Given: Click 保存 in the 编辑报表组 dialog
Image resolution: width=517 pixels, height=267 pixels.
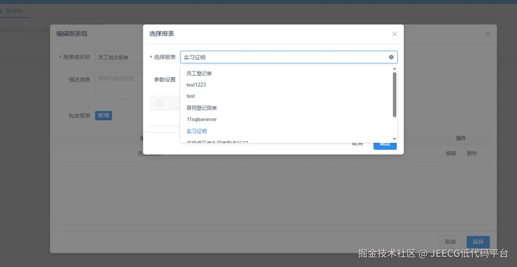Looking at the screenshot, I should point(478,242).
